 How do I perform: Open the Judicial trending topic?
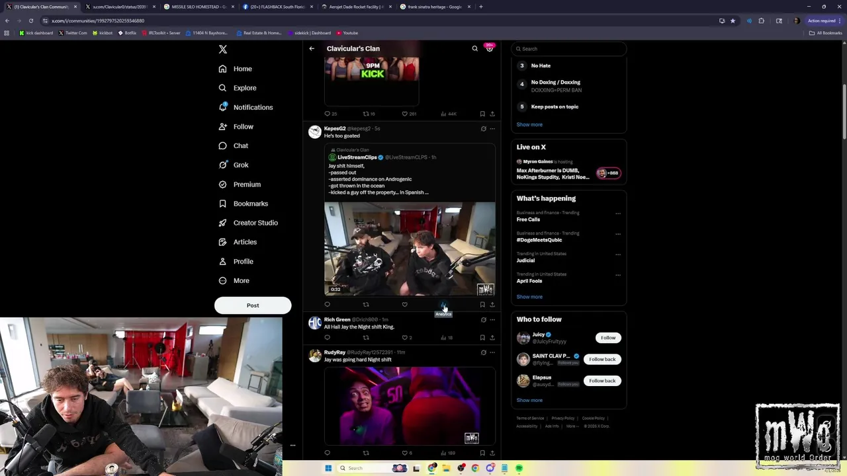click(x=525, y=260)
